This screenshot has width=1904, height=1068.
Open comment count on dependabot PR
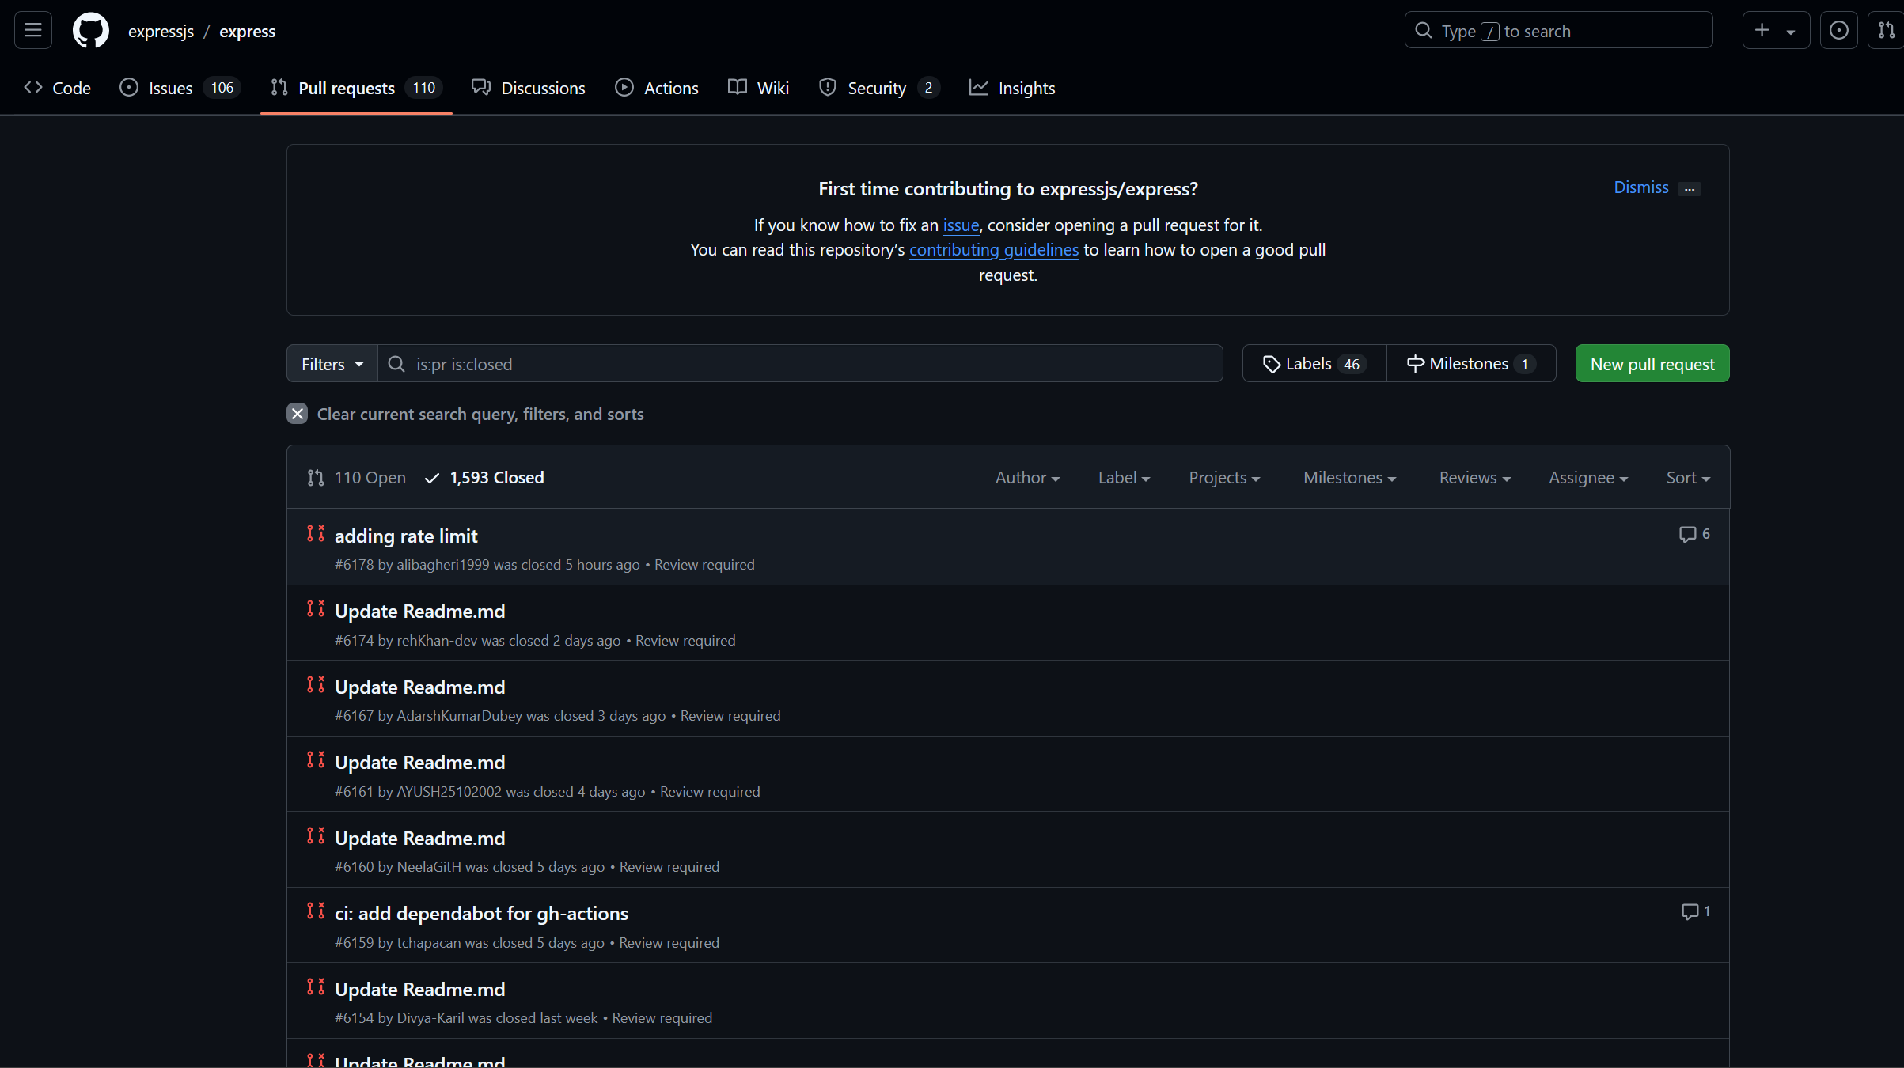(x=1695, y=911)
